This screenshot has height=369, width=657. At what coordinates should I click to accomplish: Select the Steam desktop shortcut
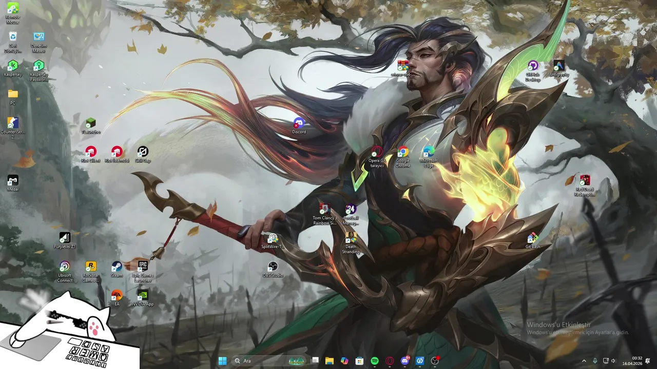click(117, 269)
